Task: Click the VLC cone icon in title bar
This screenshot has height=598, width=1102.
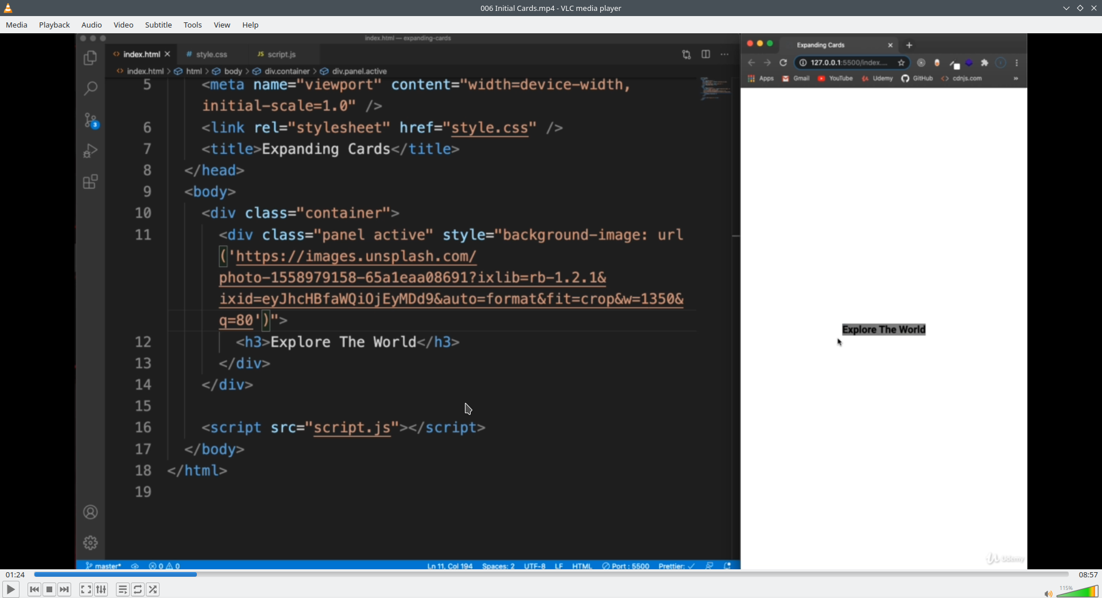Action: (8, 8)
